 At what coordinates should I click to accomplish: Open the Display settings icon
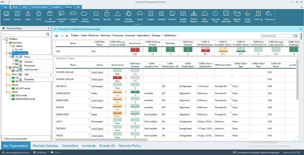pos(7,16)
